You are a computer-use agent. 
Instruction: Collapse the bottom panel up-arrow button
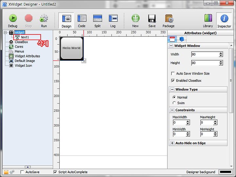point(28,167)
